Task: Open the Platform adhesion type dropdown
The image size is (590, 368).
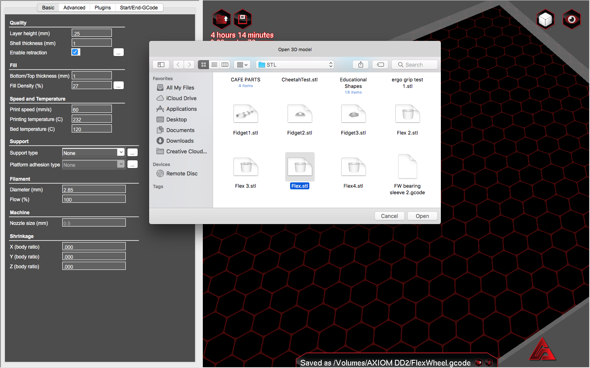Action: pos(93,164)
